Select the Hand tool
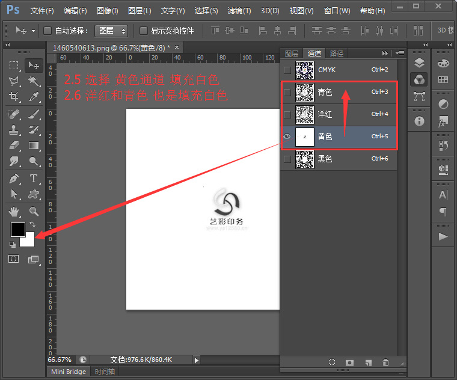 tap(14, 211)
